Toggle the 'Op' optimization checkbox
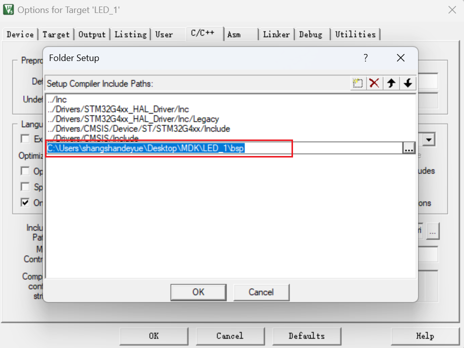The height and width of the screenshot is (348, 464). 25,171
